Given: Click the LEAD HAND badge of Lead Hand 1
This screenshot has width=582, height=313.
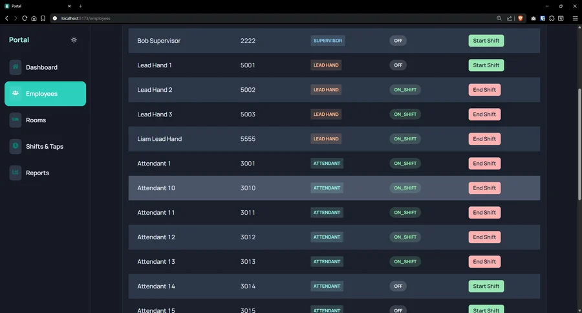Looking at the screenshot, I should (326, 65).
